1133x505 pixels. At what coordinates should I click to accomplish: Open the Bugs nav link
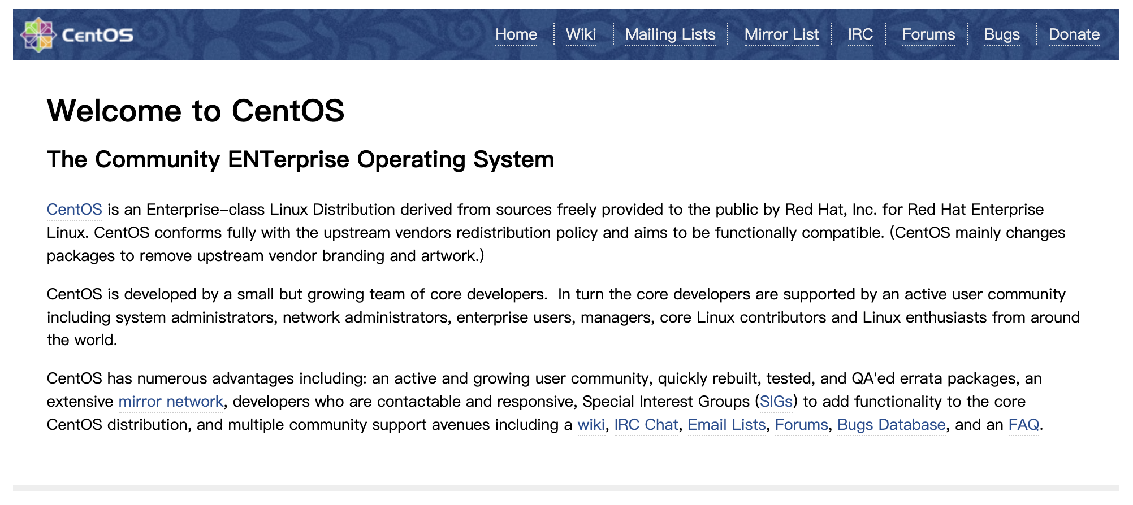pyautogui.click(x=1002, y=34)
